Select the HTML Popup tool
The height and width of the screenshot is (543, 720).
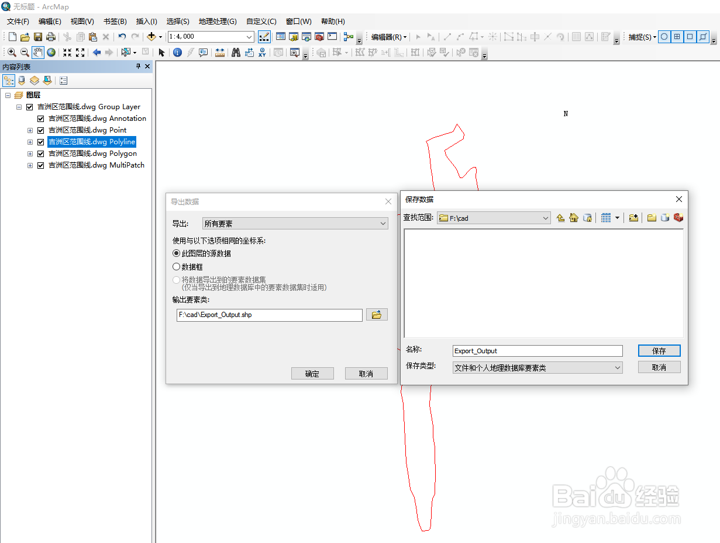click(x=204, y=53)
